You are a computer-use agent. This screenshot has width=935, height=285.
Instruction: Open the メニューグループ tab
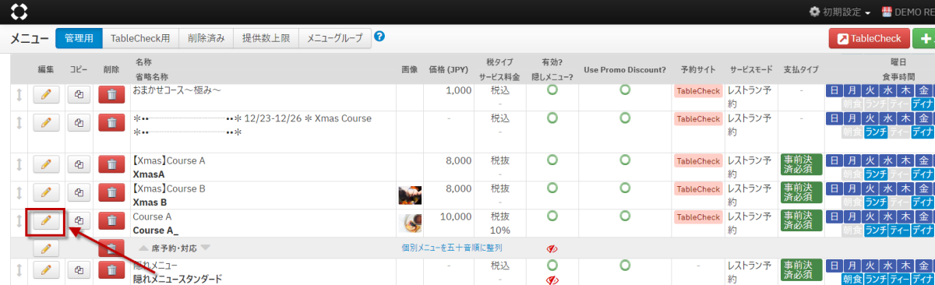pyautogui.click(x=335, y=38)
